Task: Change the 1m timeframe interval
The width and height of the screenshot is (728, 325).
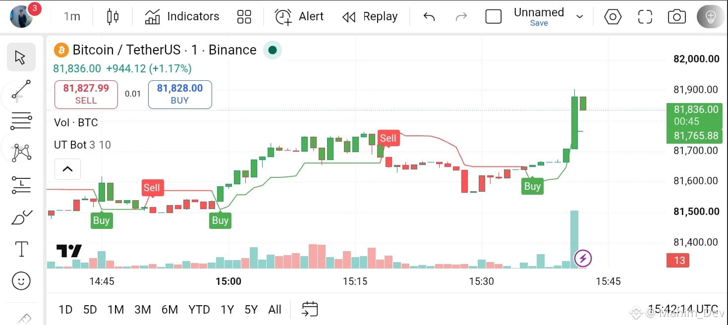Action: coord(72,17)
